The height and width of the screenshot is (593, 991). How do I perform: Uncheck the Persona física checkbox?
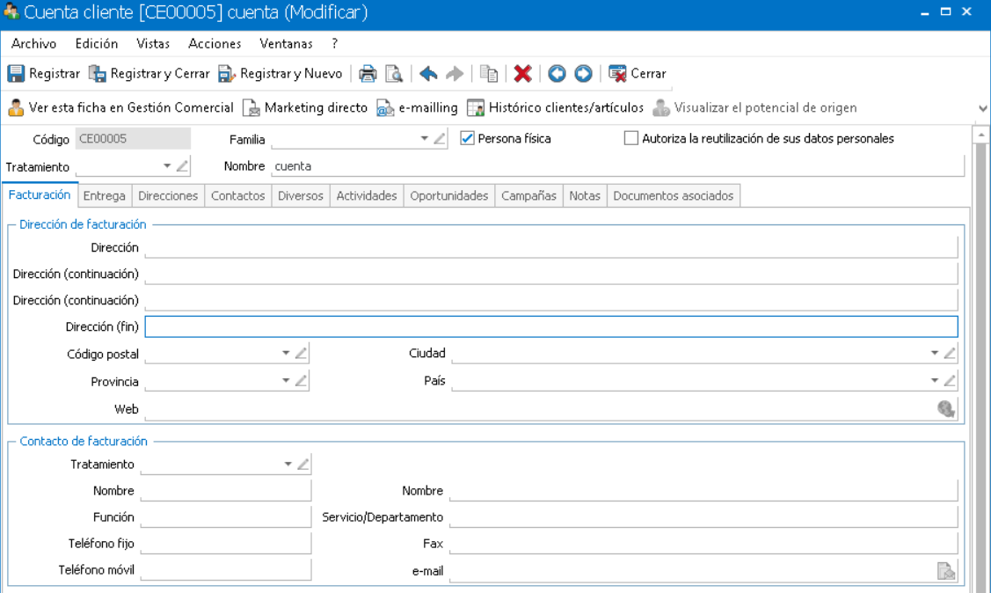(x=467, y=138)
